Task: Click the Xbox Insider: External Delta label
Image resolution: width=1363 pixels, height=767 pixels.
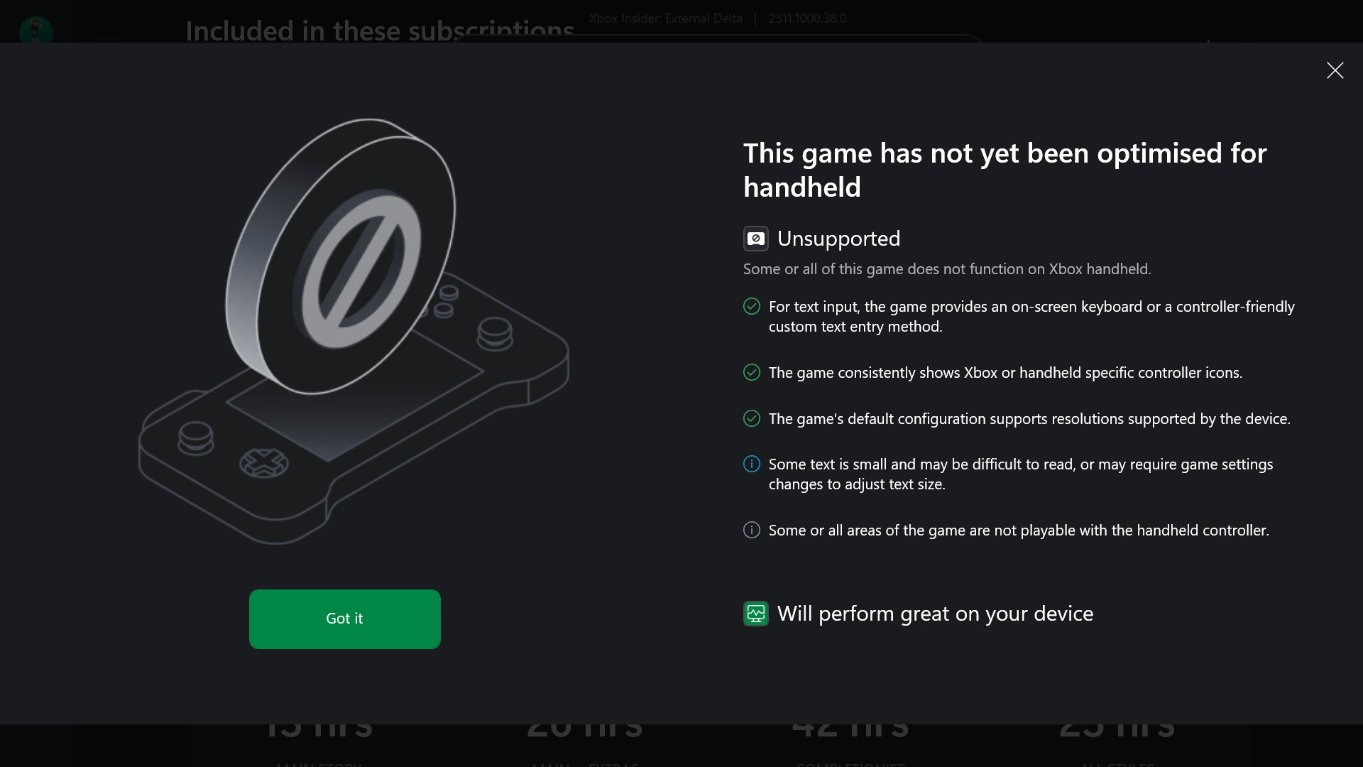Action: [665, 18]
